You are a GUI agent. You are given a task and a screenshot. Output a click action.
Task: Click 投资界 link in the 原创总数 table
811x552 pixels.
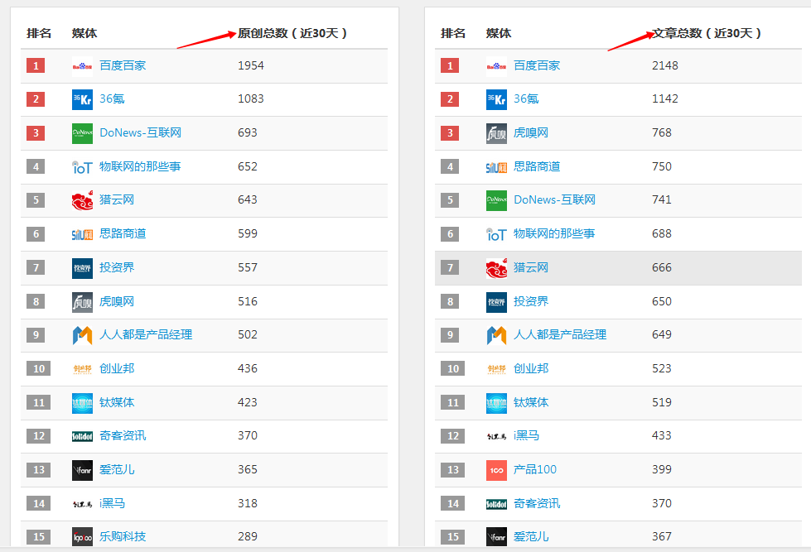coord(117,267)
